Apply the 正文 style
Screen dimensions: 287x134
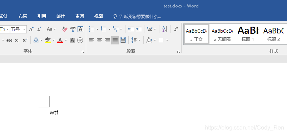click(197, 34)
